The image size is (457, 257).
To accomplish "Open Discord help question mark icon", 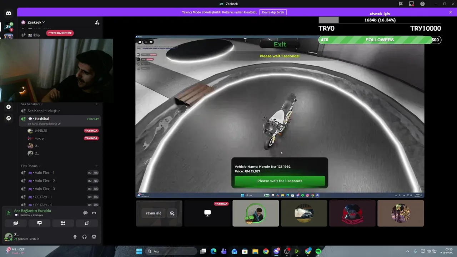I will (x=422, y=4).
